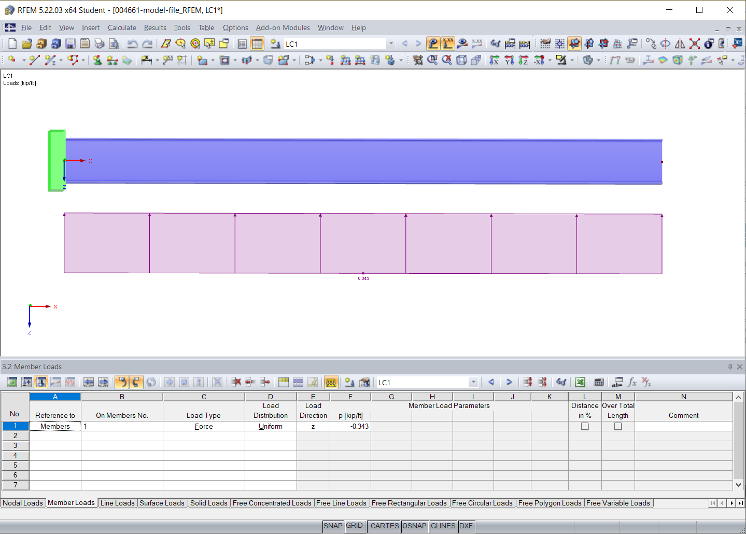Viewport: 746px width, 534px height.
Task: Click the View in X-Direction icon
Action: pos(494,60)
